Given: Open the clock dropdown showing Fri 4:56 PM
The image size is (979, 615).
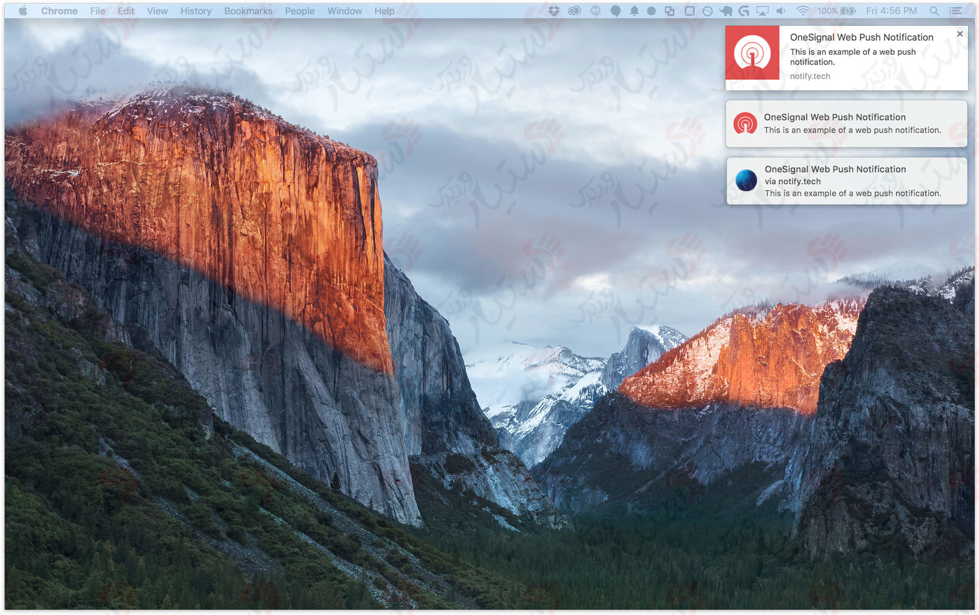Looking at the screenshot, I should [x=892, y=10].
